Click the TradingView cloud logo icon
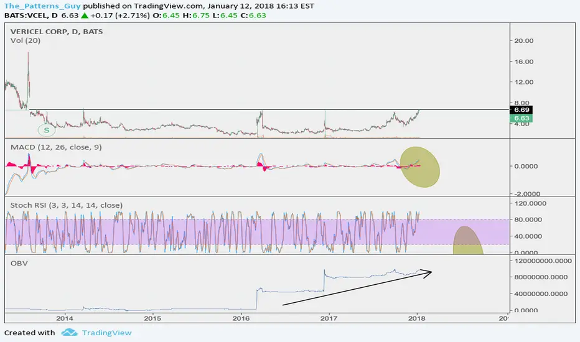This screenshot has height=342, width=580. pyautogui.click(x=69, y=333)
